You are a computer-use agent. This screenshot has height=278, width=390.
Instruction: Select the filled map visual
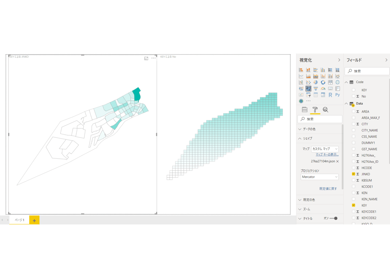(301, 88)
